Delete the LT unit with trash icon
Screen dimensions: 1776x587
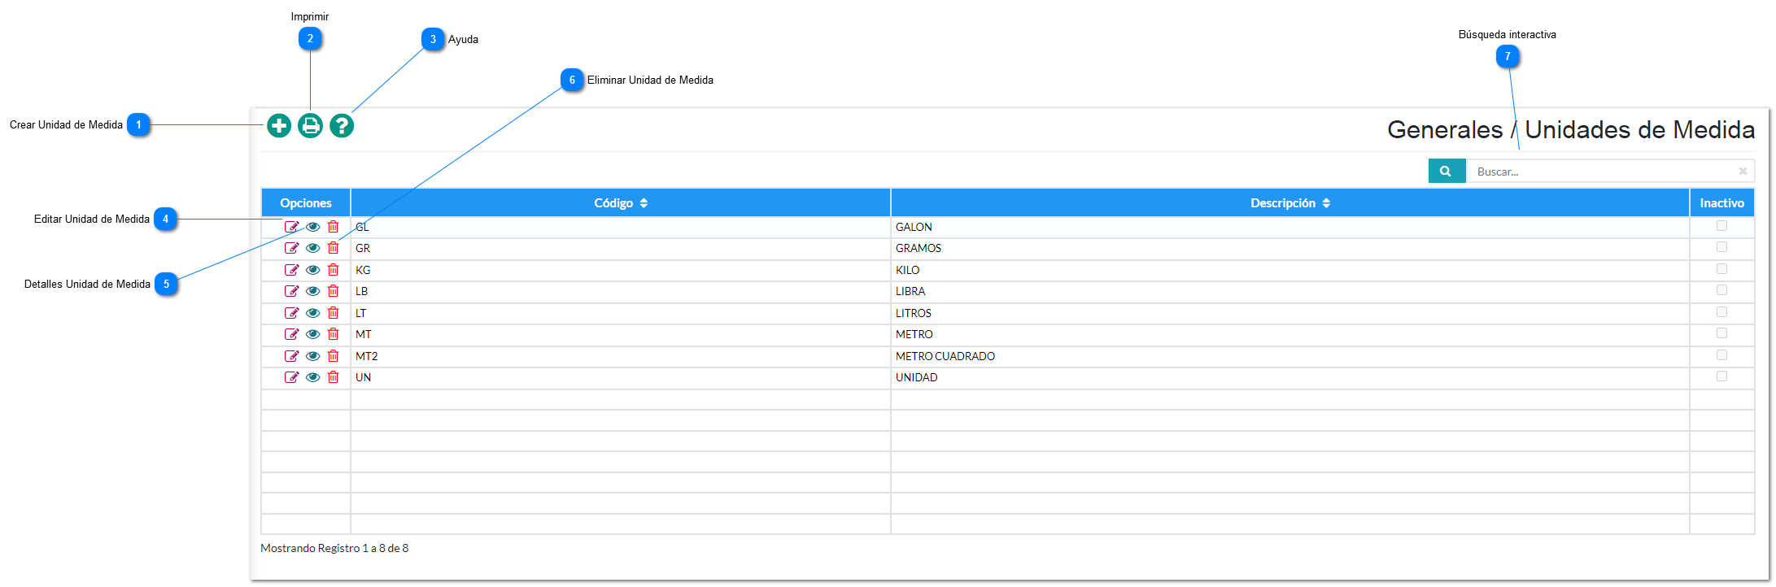(334, 313)
